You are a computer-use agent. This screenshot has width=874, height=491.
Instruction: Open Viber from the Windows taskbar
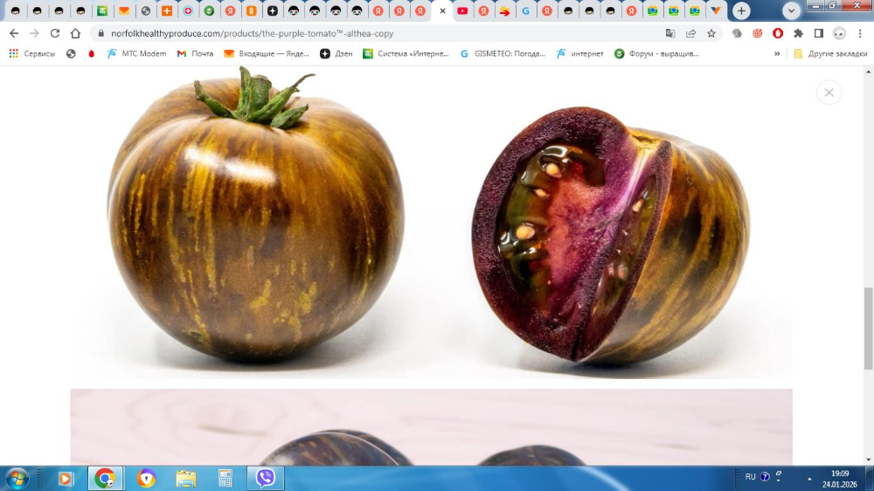coord(265,478)
